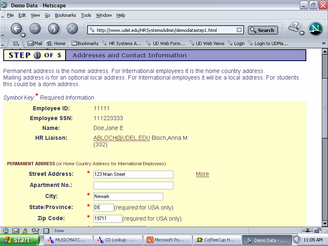Open the Tools menu
Screen dimensions: 328x246
click(x=86, y=15)
